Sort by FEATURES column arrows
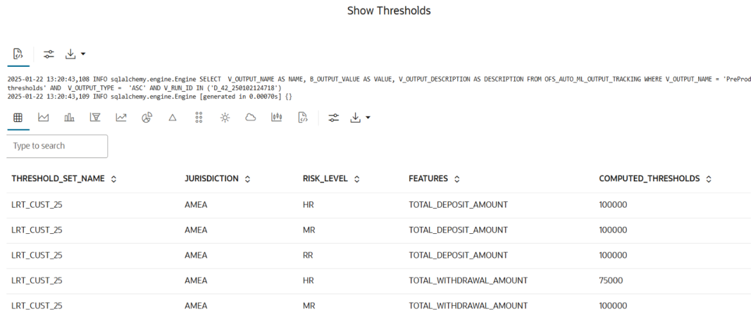Image resolution: width=754 pixels, height=320 pixels. [457, 179]
